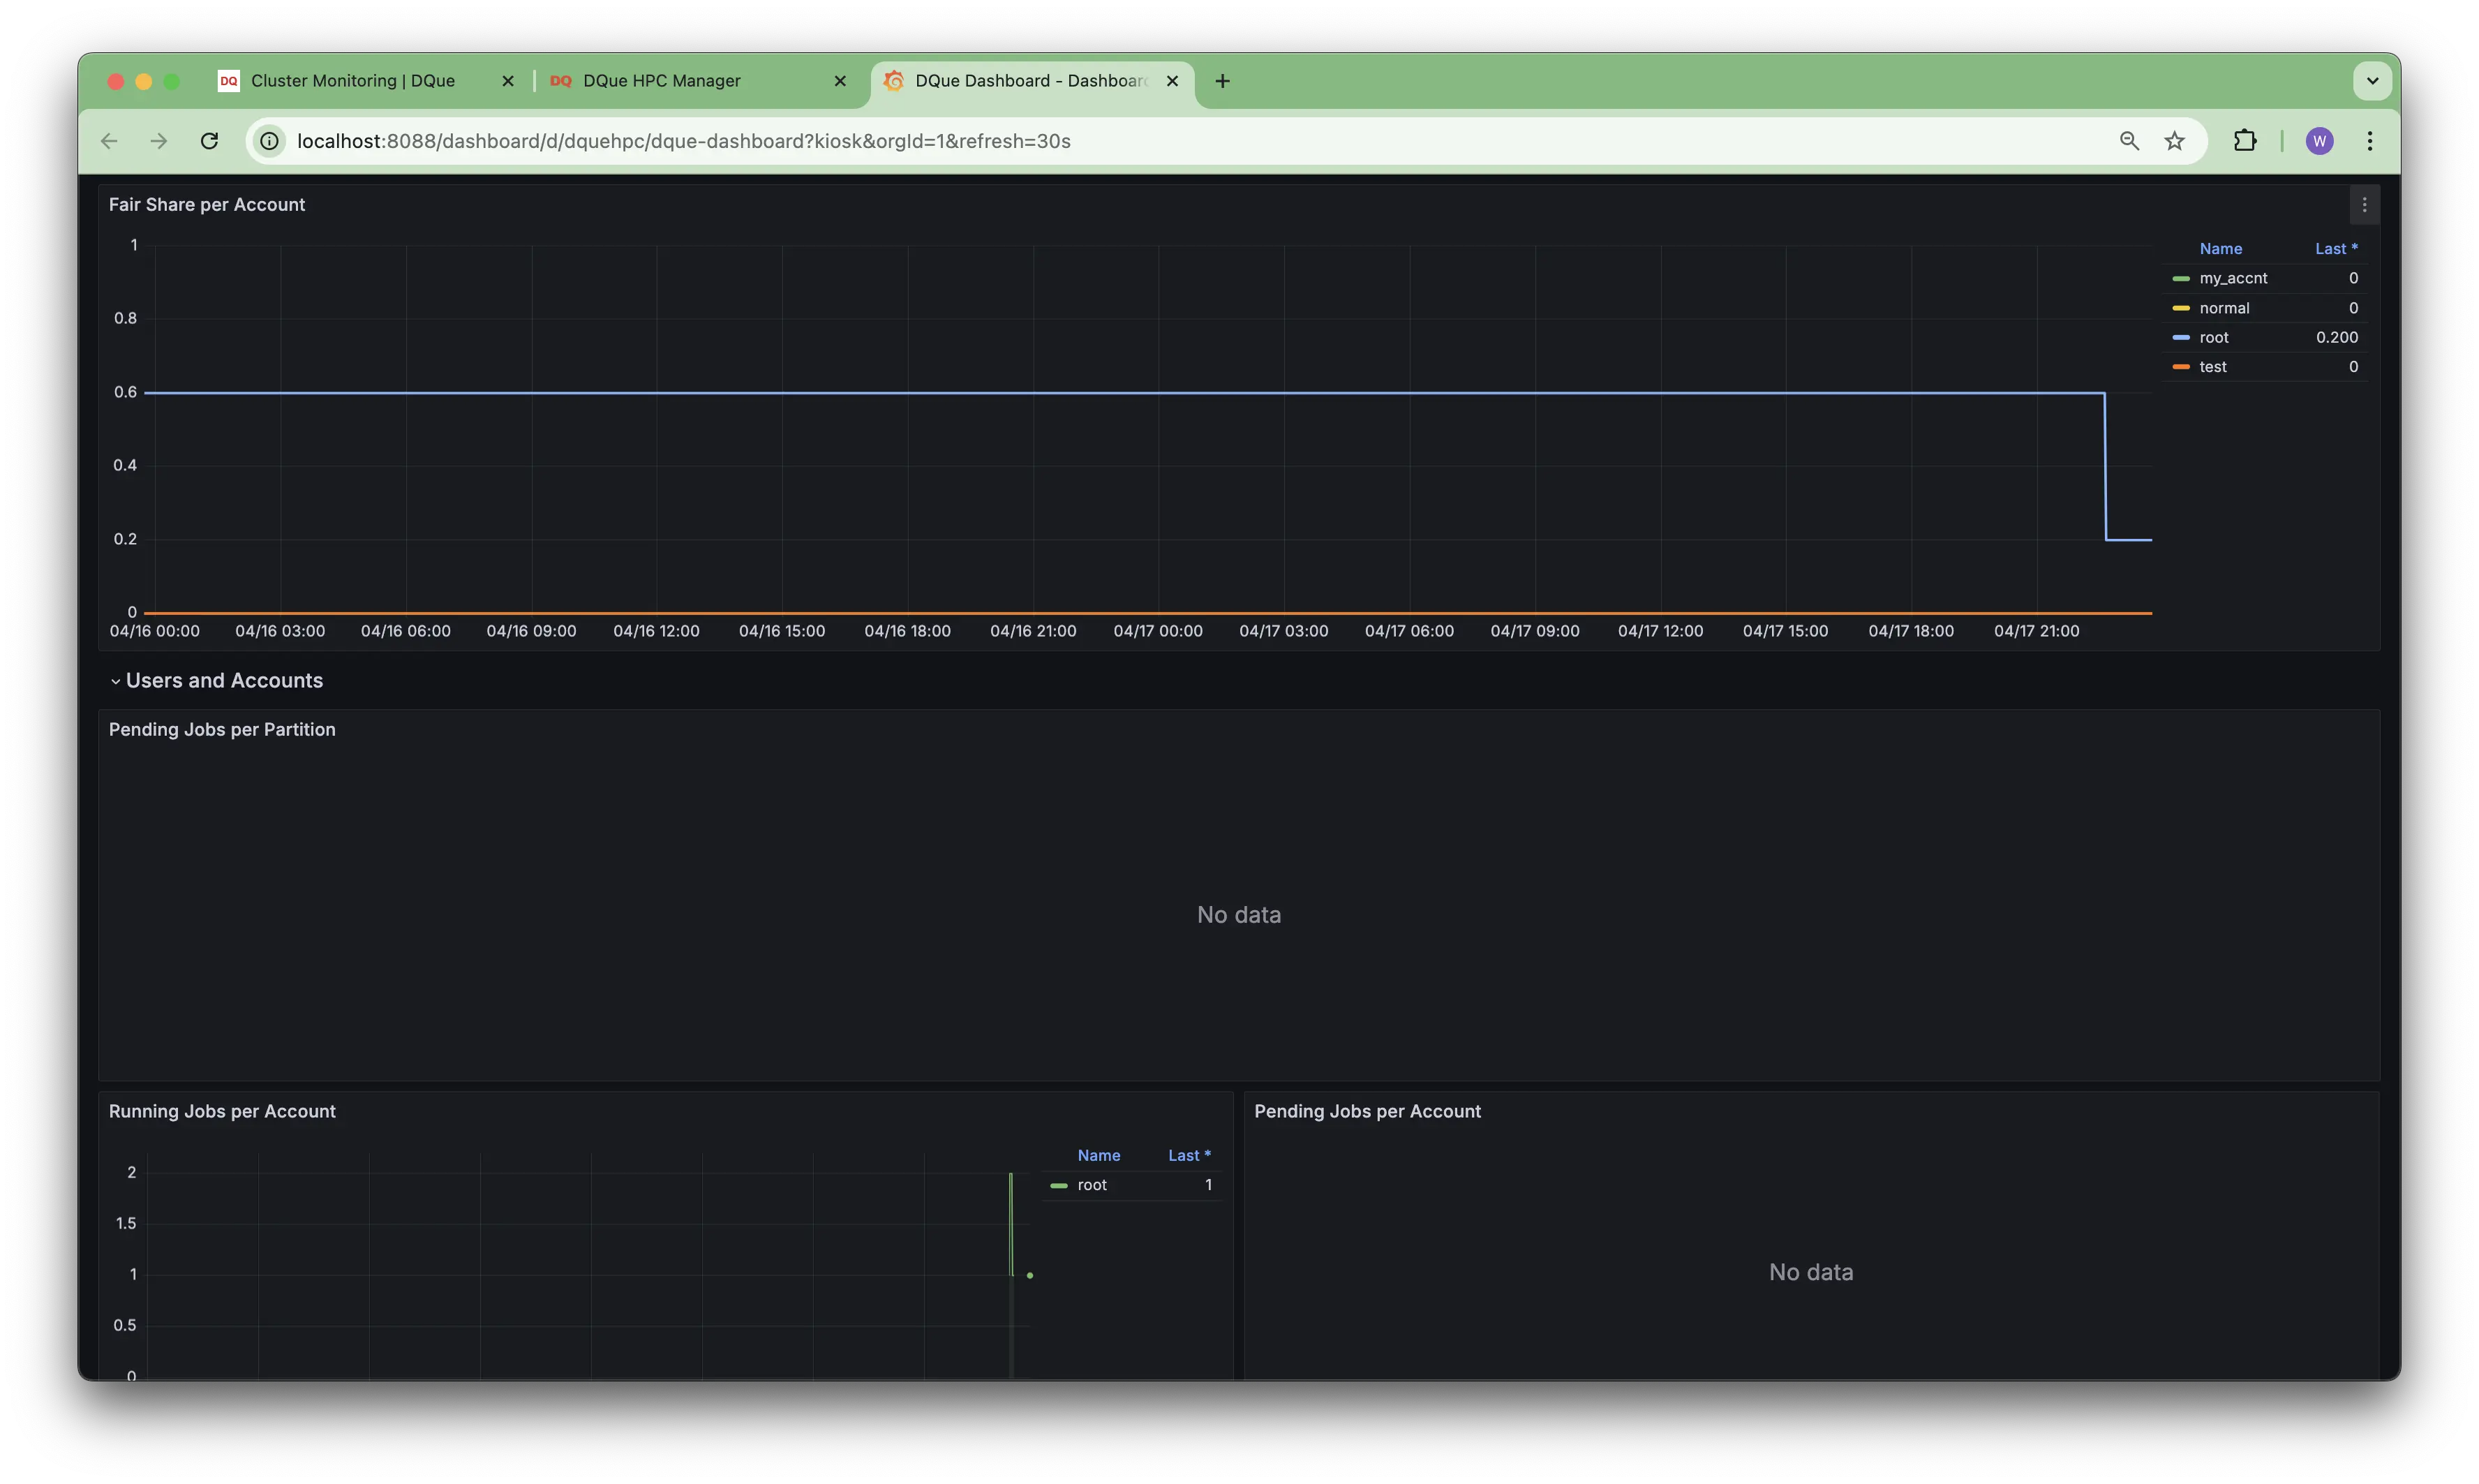Switch to DQue HPC Manager tab
The image size is (2479, 1484).
pyautogui.click(x=662, y=81)
